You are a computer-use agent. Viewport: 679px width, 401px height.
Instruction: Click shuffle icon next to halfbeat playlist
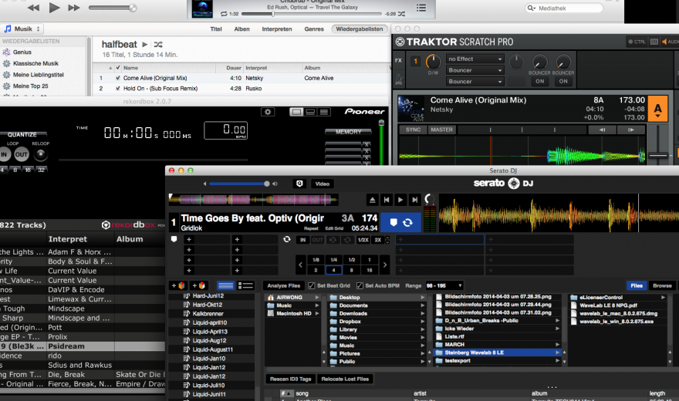pyautogui.click(x=157, y=45)
